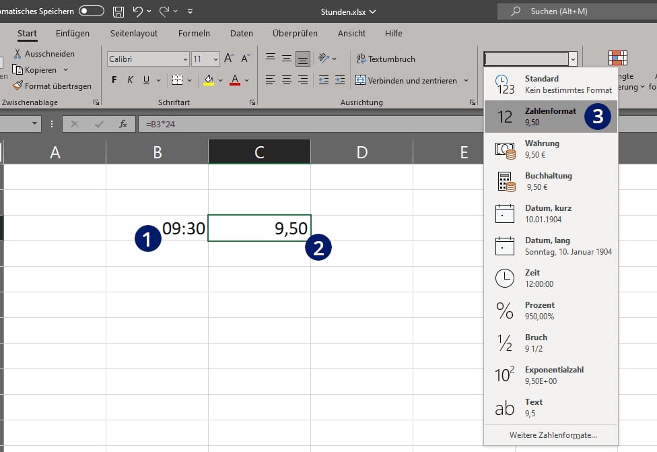Open the Formeln ribbon tab

click(194, 34)
